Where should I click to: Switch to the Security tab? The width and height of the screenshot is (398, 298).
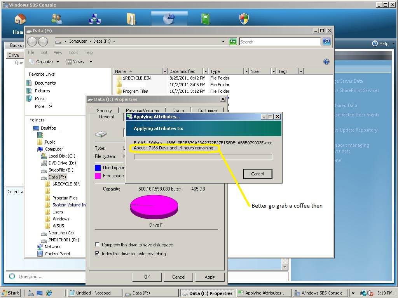[x=104, y=110]
